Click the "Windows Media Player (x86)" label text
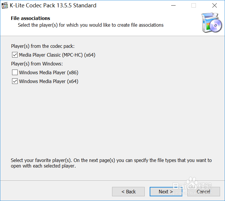 (x=49, y=72)
